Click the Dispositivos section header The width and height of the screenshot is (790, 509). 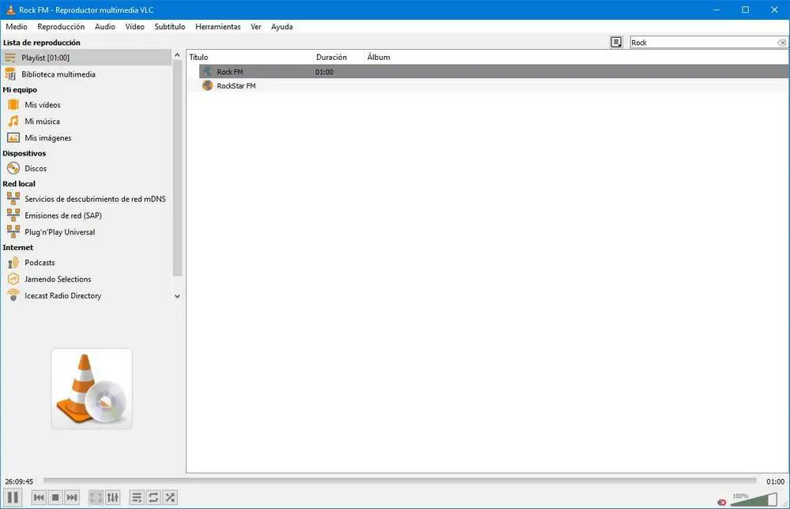24,153
